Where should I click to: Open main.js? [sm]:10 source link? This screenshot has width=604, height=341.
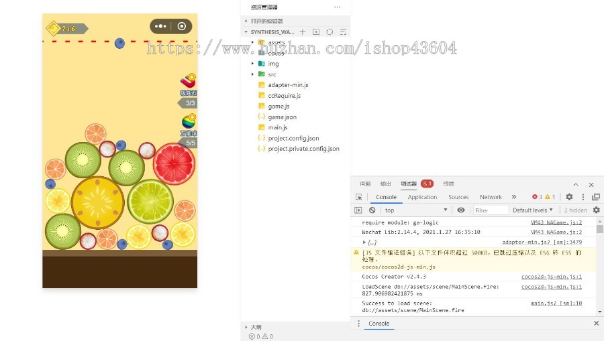coord(556,303)
